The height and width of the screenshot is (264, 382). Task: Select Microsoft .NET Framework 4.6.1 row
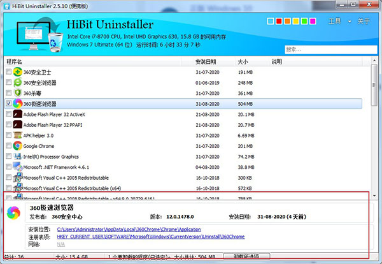click(183, 167)
